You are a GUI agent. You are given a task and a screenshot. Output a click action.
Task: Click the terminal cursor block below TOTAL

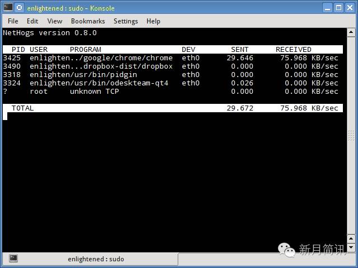5,116
